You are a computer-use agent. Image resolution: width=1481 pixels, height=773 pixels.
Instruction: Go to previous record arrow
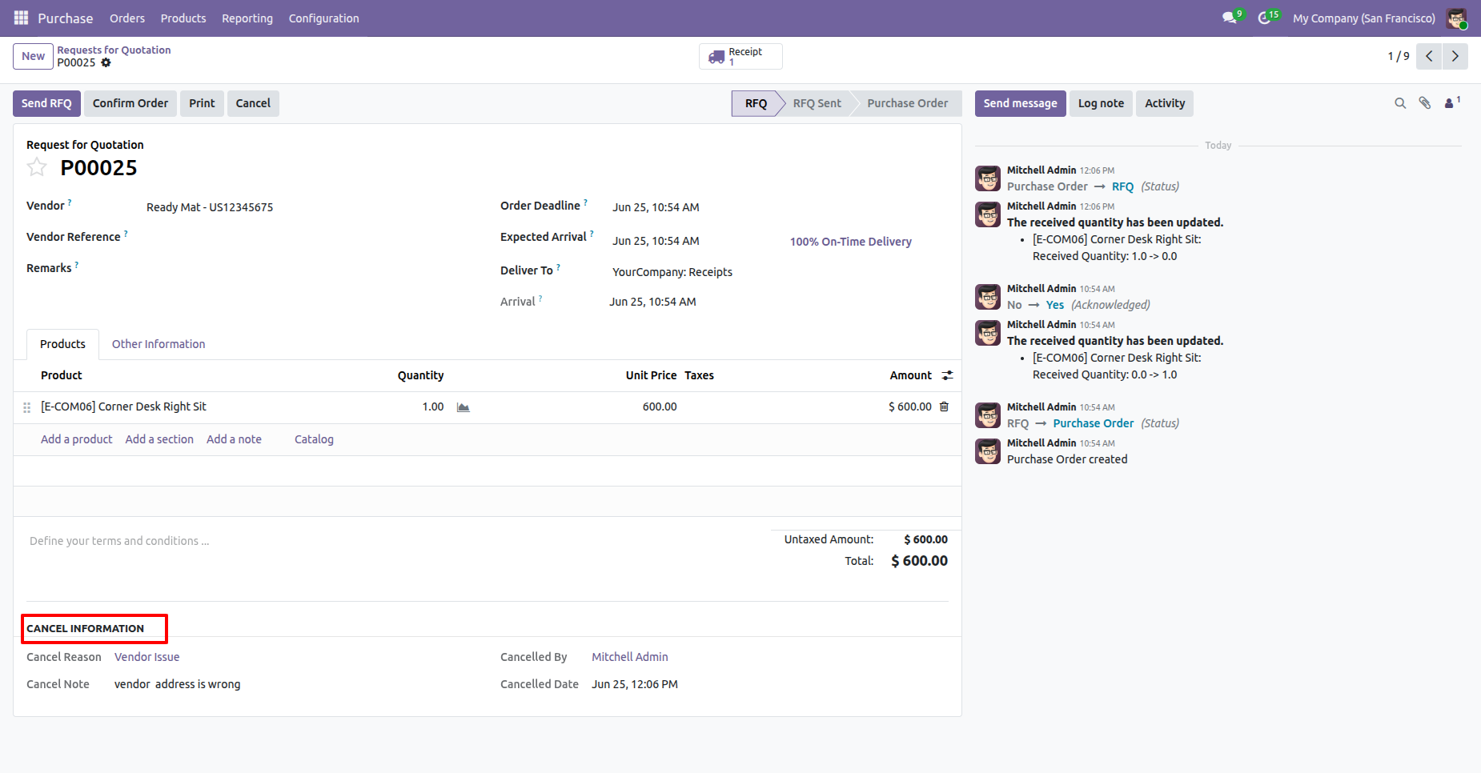[x=1429, y=56]
